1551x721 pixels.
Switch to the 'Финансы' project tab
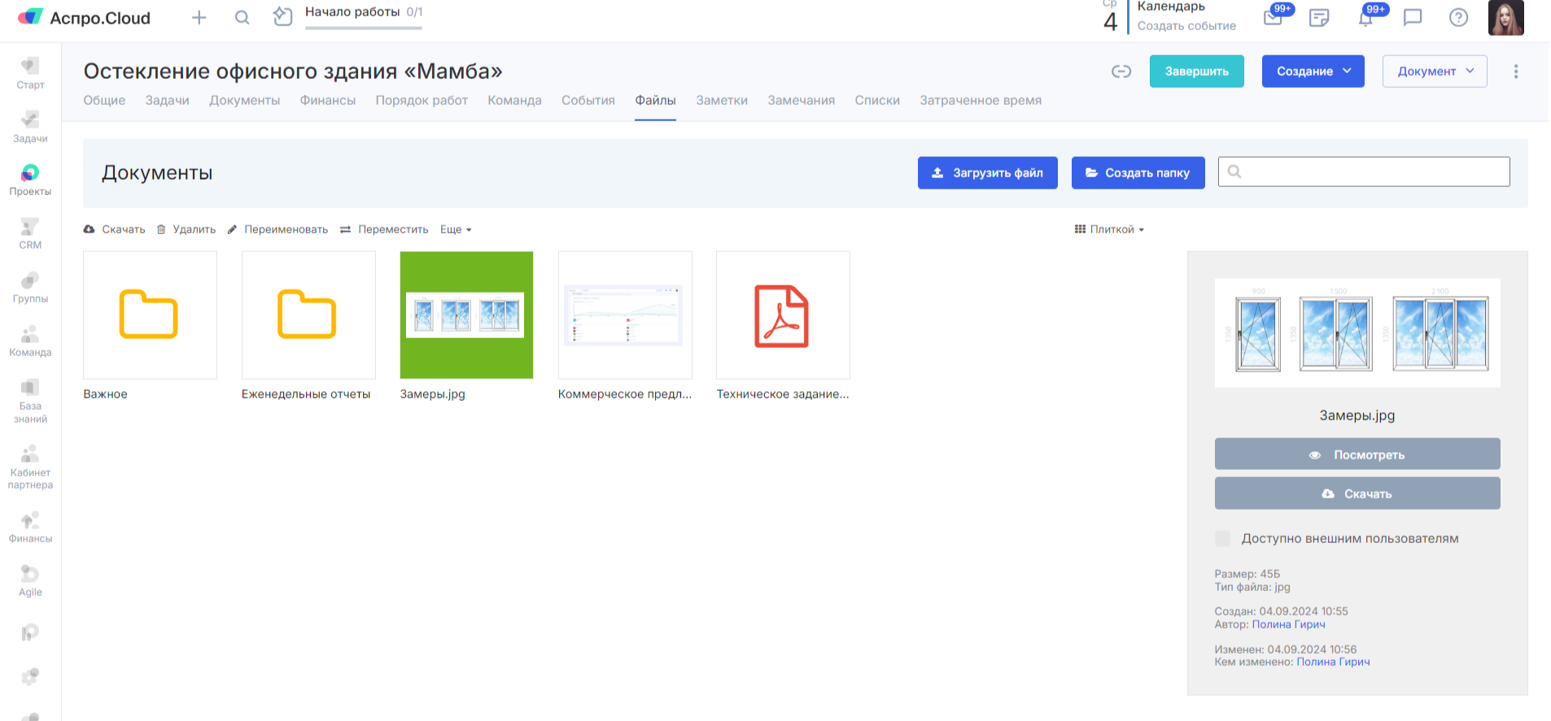[327, 100]
